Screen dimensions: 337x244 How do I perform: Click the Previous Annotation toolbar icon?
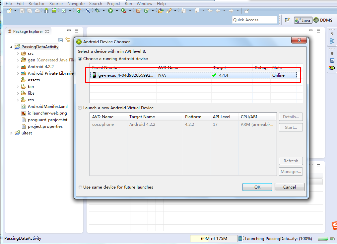click(197, 11)
